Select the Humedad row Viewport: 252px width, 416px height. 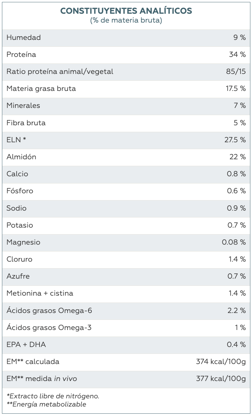pyautogui.click(x=126, y=38)
